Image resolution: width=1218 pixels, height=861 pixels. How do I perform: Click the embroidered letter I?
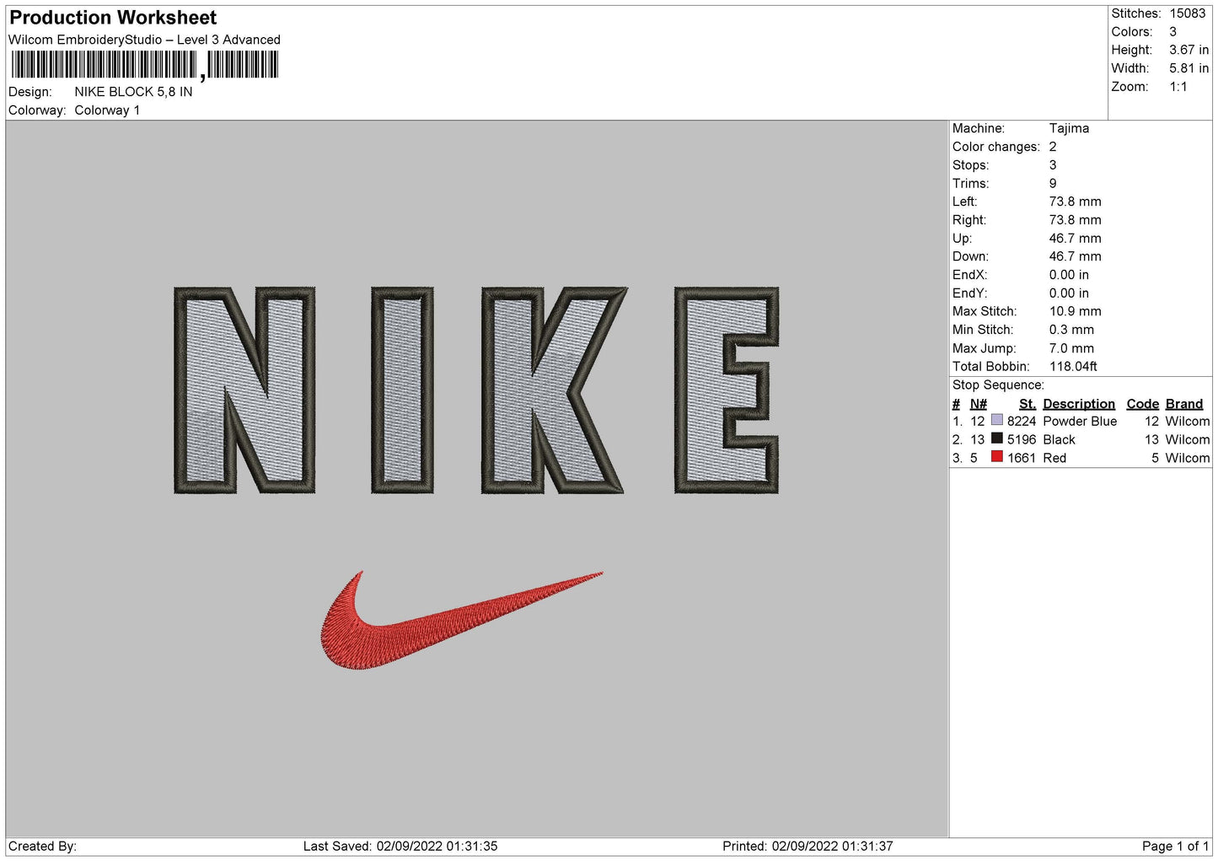[x=402, y=390]
